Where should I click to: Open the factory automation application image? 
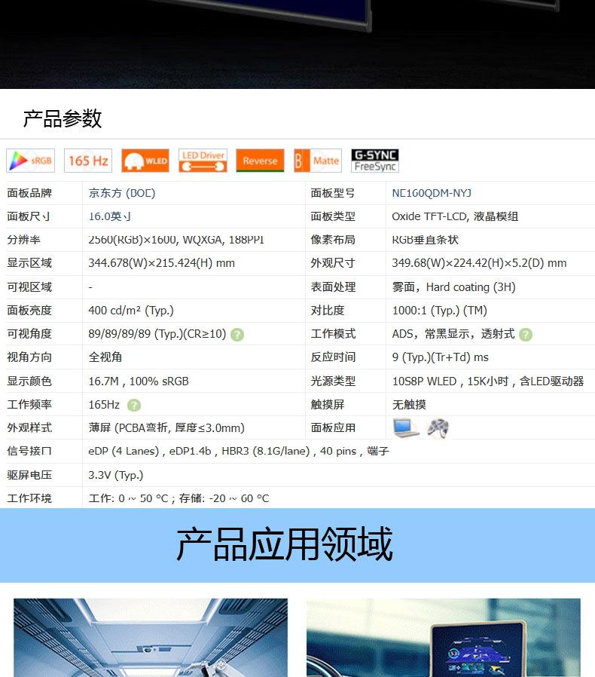coord(151,637)
